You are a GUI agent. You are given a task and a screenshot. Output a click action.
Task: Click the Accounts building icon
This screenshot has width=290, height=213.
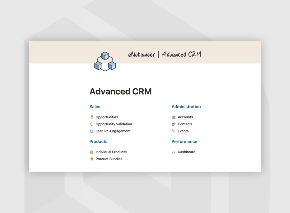click(174, 117)
